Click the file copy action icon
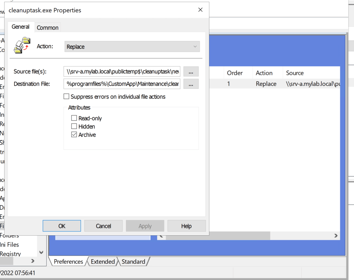Viewport: 354px width, 280px height. [x=22, y=46]
